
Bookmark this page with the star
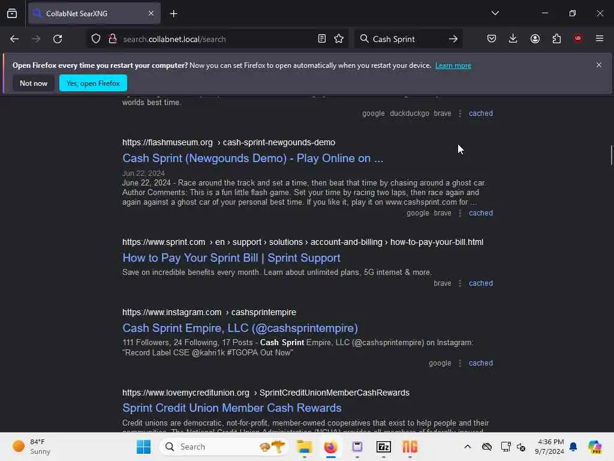339,39
